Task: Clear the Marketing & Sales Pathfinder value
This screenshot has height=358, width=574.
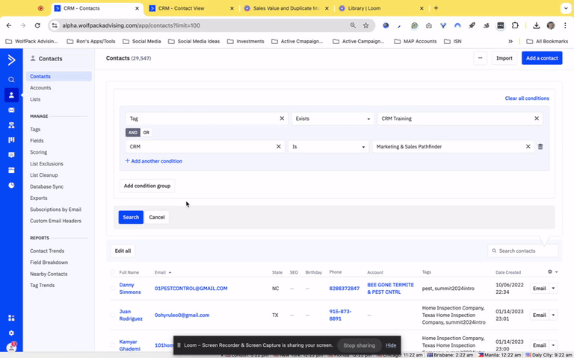Action: 528,146
